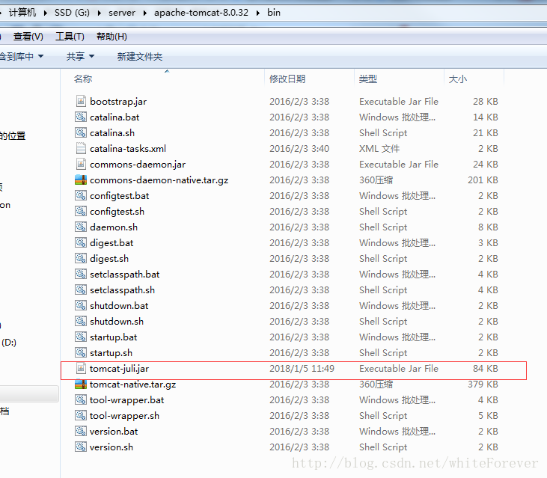Go to 计算机 in the address path
The width and height of the screenshot is (547, 478).
click(x=22, y=13)
